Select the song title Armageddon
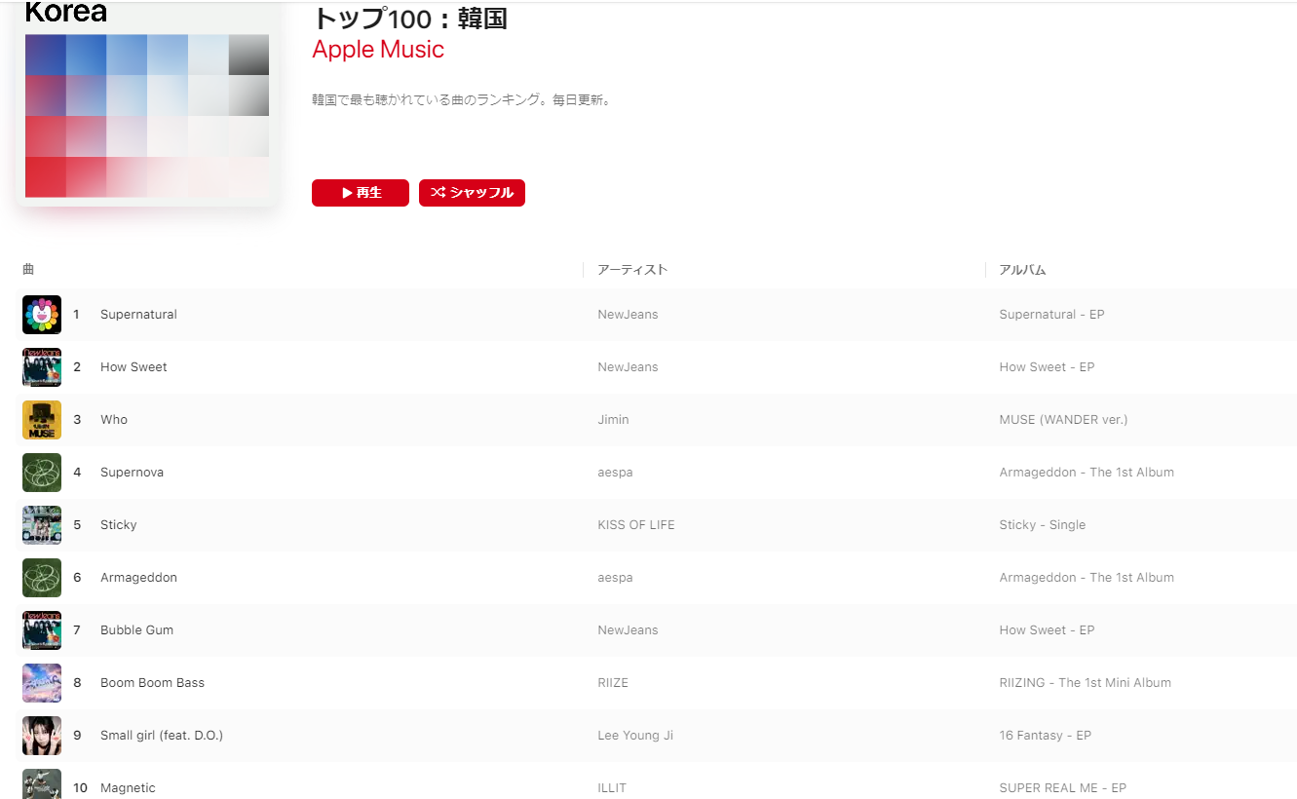This screenshot has height=799, width=1297. (x=138, y=578)
